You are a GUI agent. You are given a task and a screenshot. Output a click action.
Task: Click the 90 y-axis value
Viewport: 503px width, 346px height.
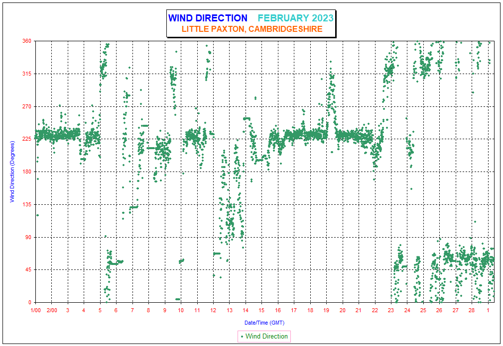(x=28, y=237)
